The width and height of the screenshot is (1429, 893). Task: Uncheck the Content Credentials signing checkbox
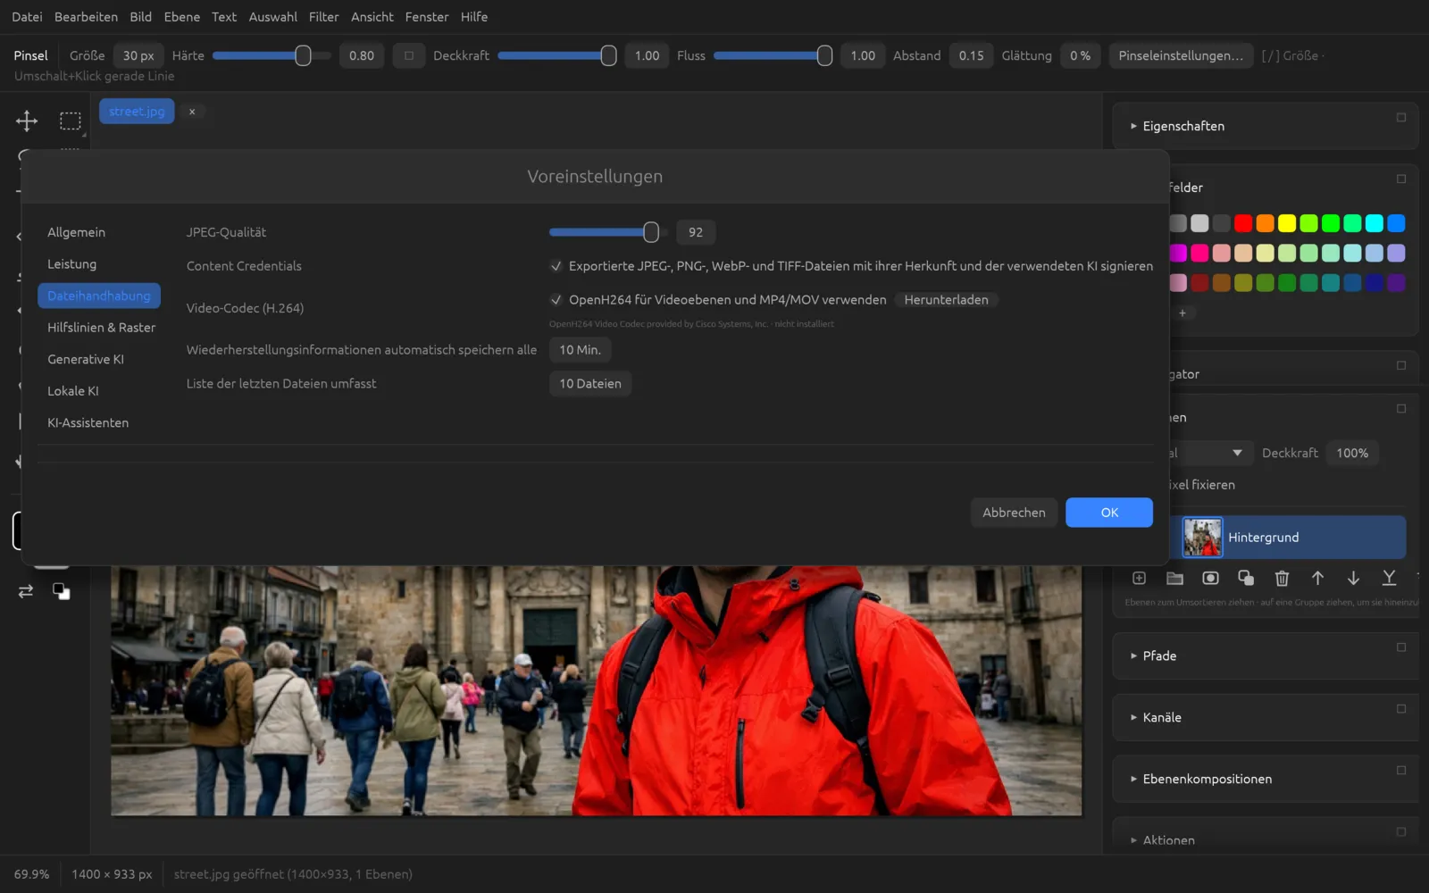556,266
